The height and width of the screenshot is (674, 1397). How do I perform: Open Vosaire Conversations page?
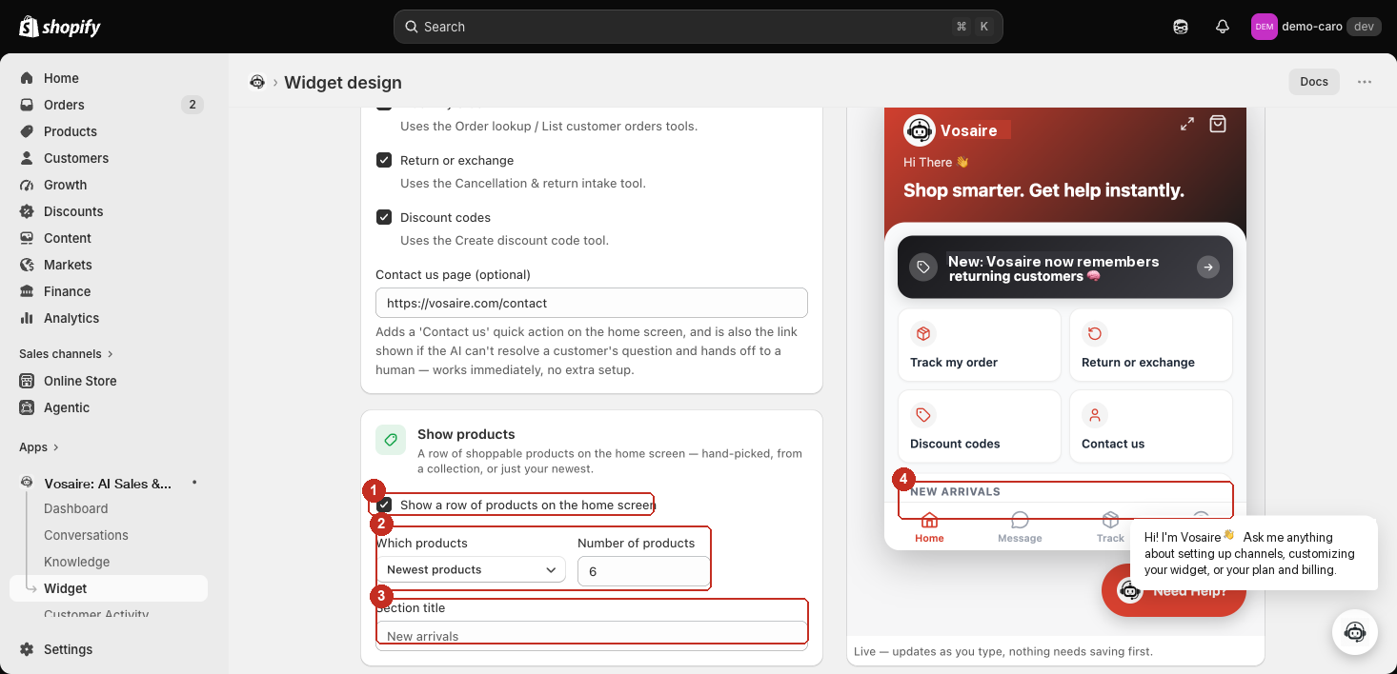coord(86,535)
